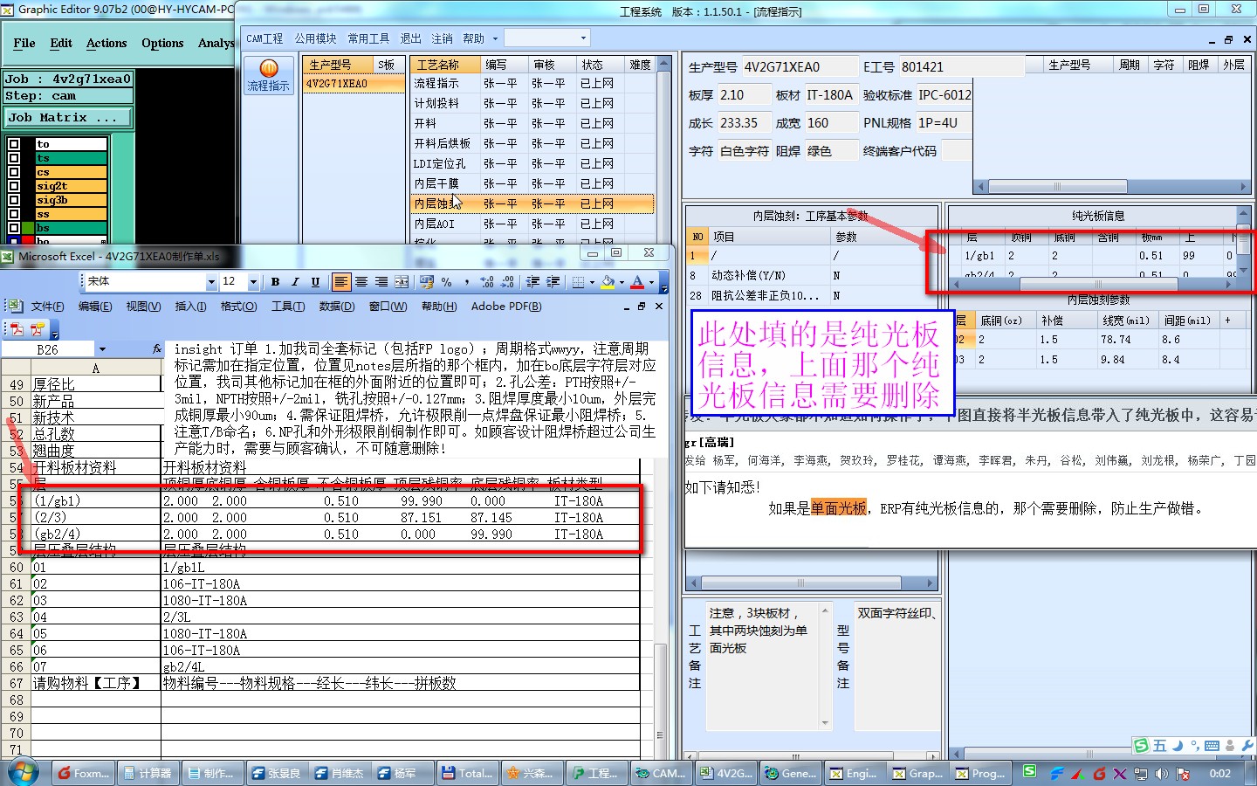Click increase decimal icon in Excel

pos(487,282)
